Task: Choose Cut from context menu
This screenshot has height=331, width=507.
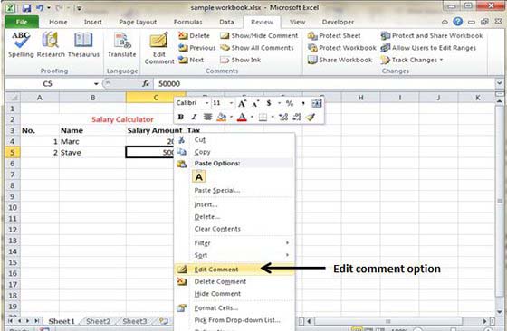Action: point(234,140)
